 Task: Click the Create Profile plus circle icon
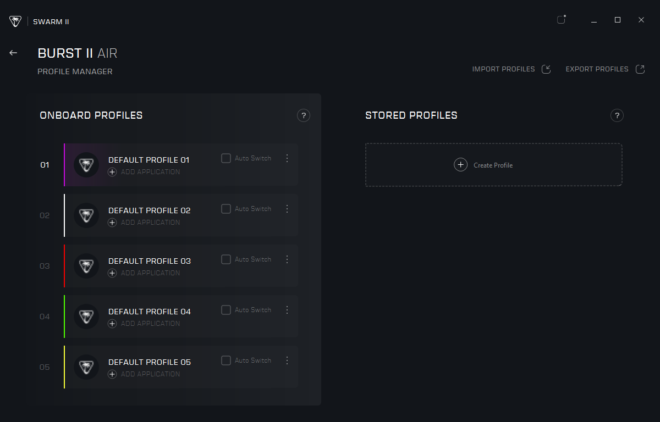coord(460,165)
